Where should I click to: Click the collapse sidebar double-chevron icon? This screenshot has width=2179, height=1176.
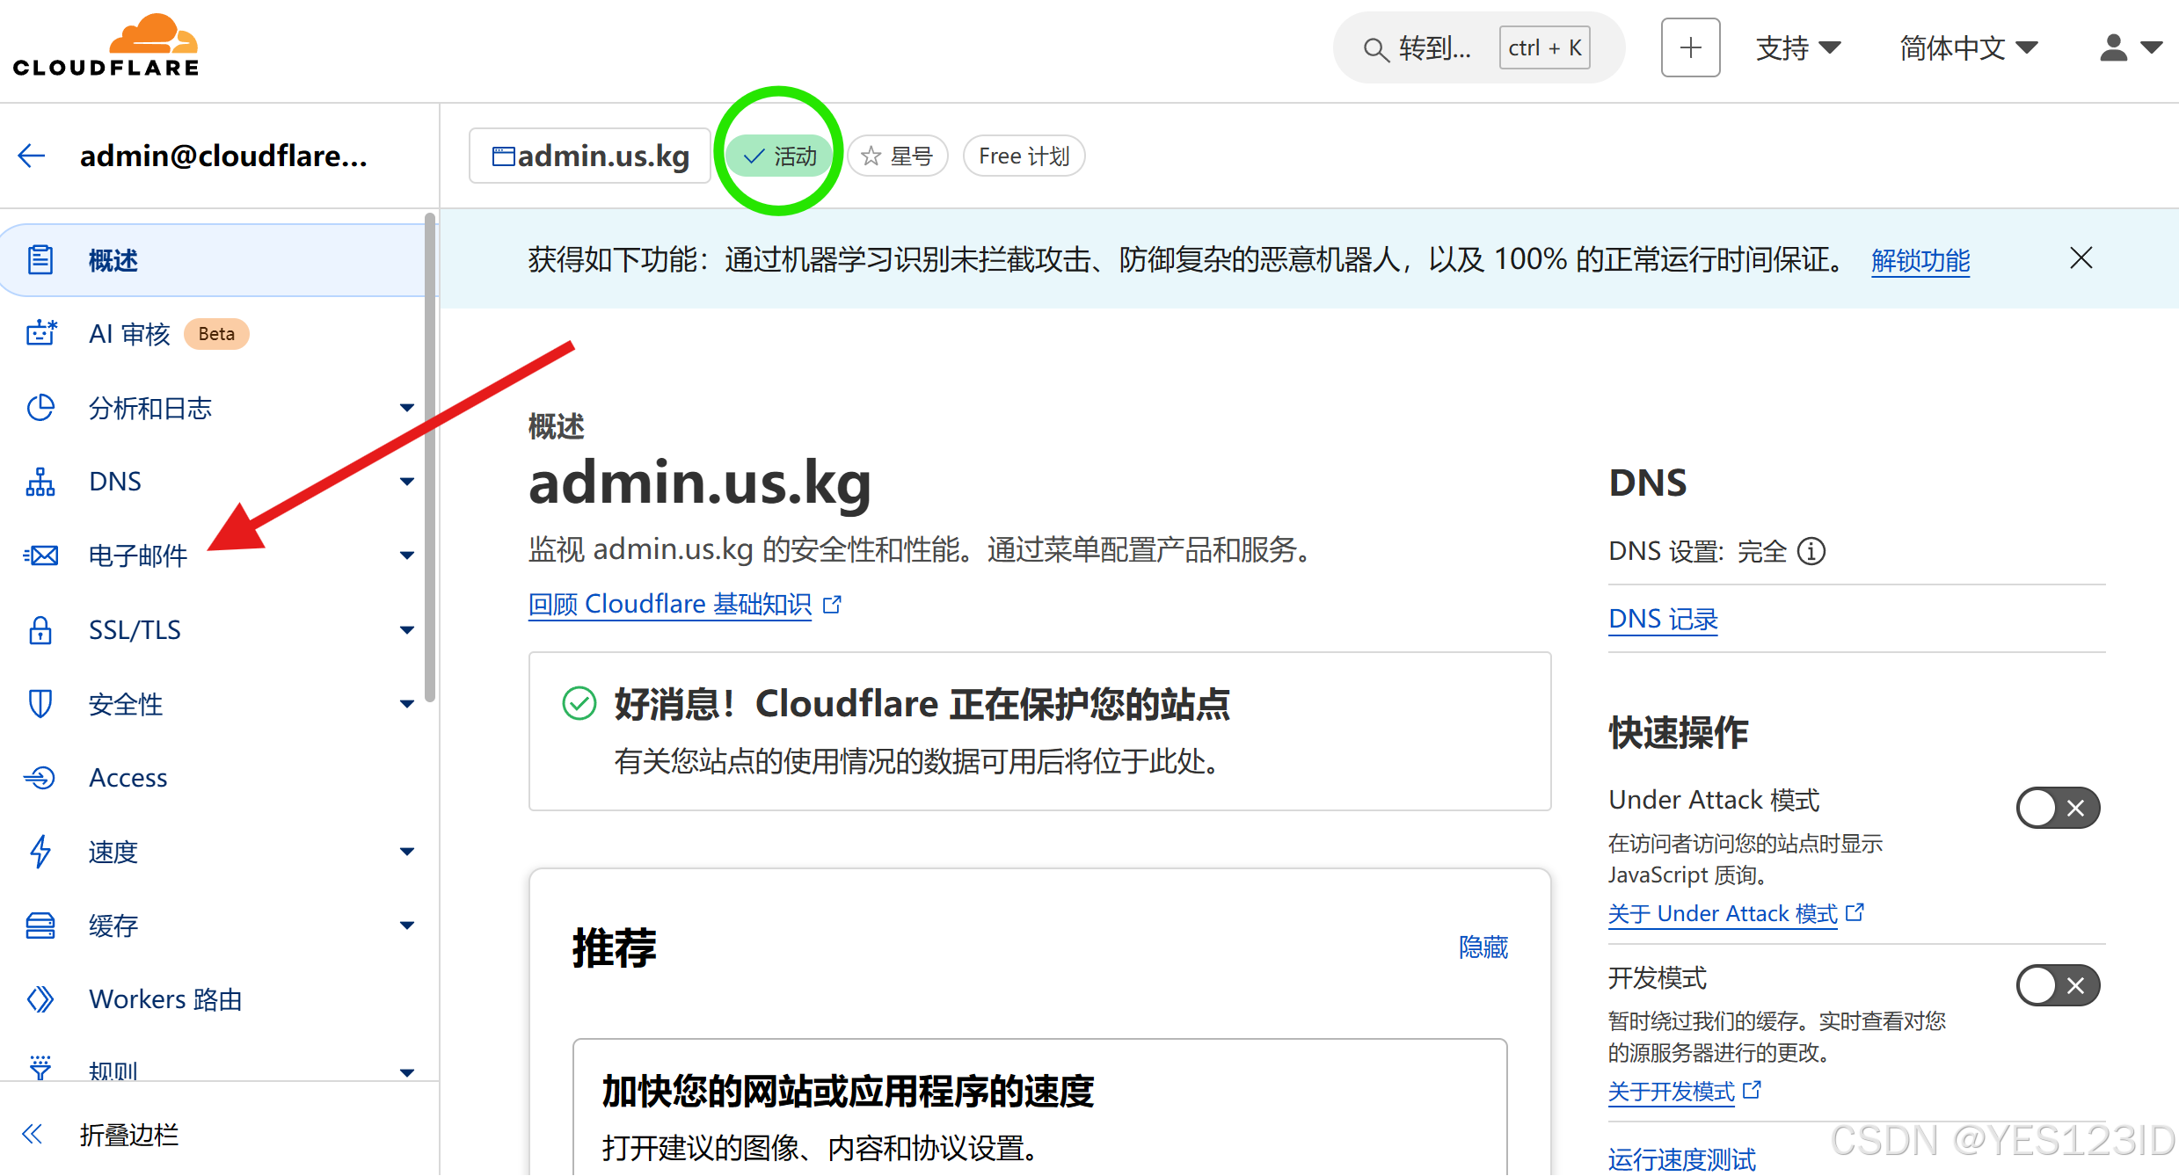point(33,1134)
